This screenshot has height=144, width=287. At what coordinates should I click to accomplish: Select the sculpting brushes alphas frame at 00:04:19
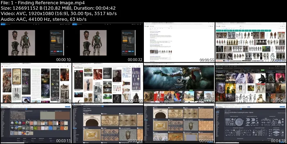tap(251, 123)
